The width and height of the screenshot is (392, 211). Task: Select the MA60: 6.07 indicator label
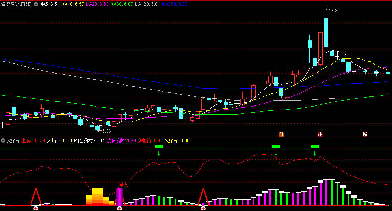(121, 4)
